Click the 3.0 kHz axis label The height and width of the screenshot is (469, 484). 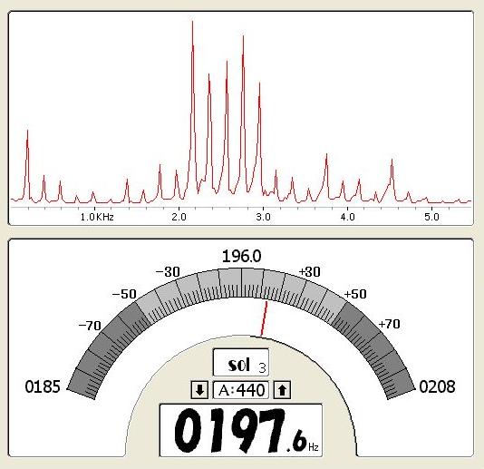click(263, 217)
